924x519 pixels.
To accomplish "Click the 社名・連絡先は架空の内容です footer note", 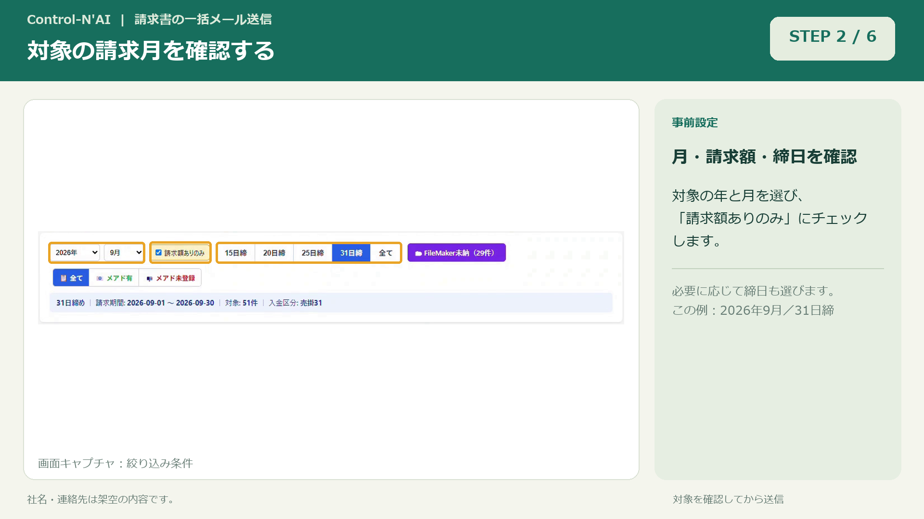I will pos(100,499).
